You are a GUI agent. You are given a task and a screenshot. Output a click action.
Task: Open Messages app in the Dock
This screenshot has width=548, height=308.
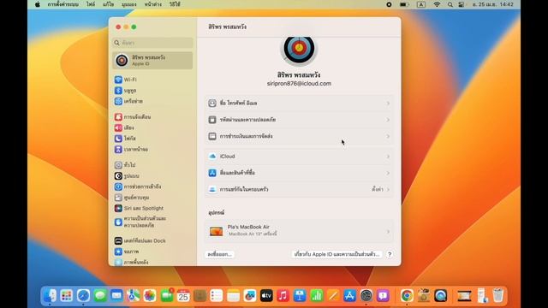[100, 296]
